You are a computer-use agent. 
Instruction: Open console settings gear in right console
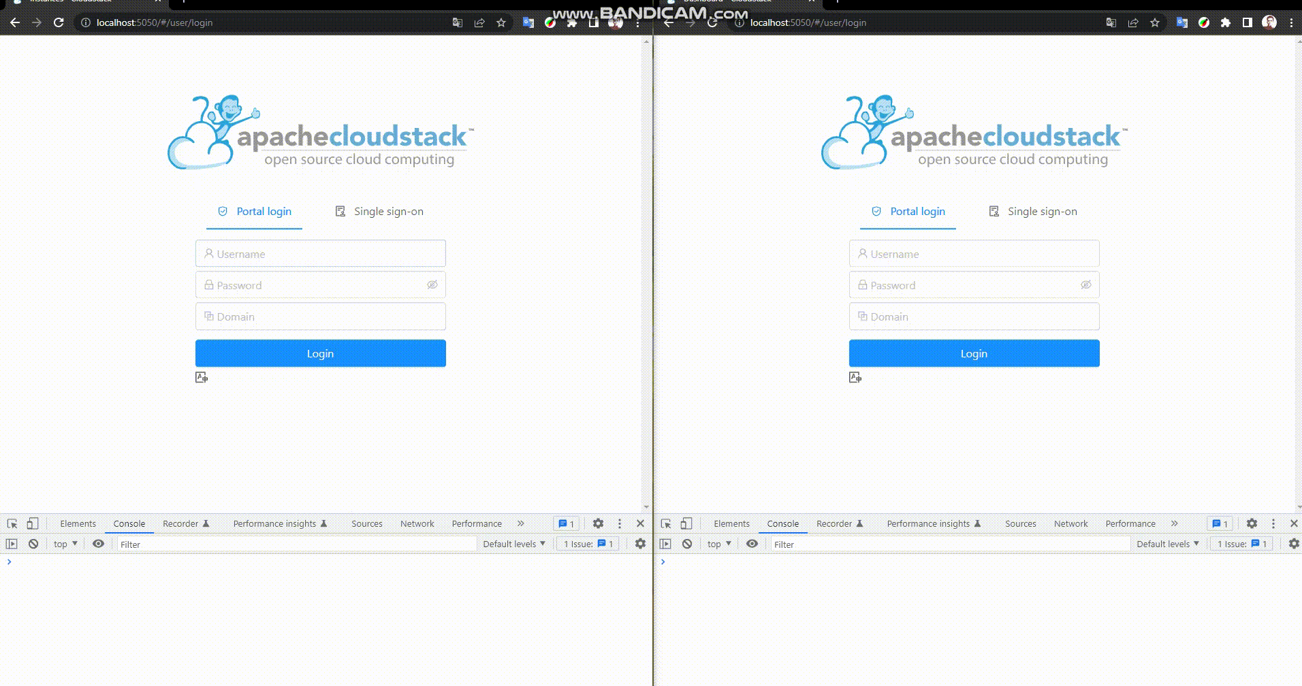click(1294, 544)
